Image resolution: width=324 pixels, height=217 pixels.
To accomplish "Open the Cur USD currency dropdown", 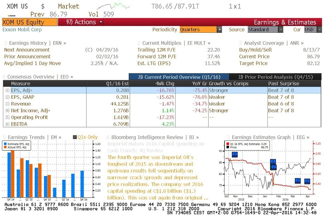I will (x=313, y=30).
